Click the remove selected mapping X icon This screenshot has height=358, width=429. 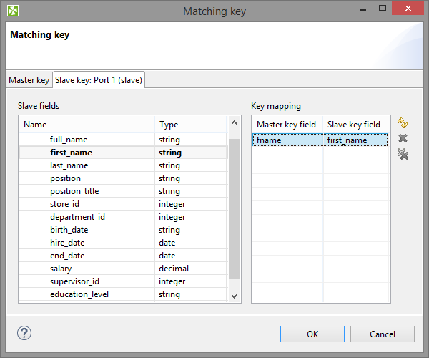tap(403, 139)
